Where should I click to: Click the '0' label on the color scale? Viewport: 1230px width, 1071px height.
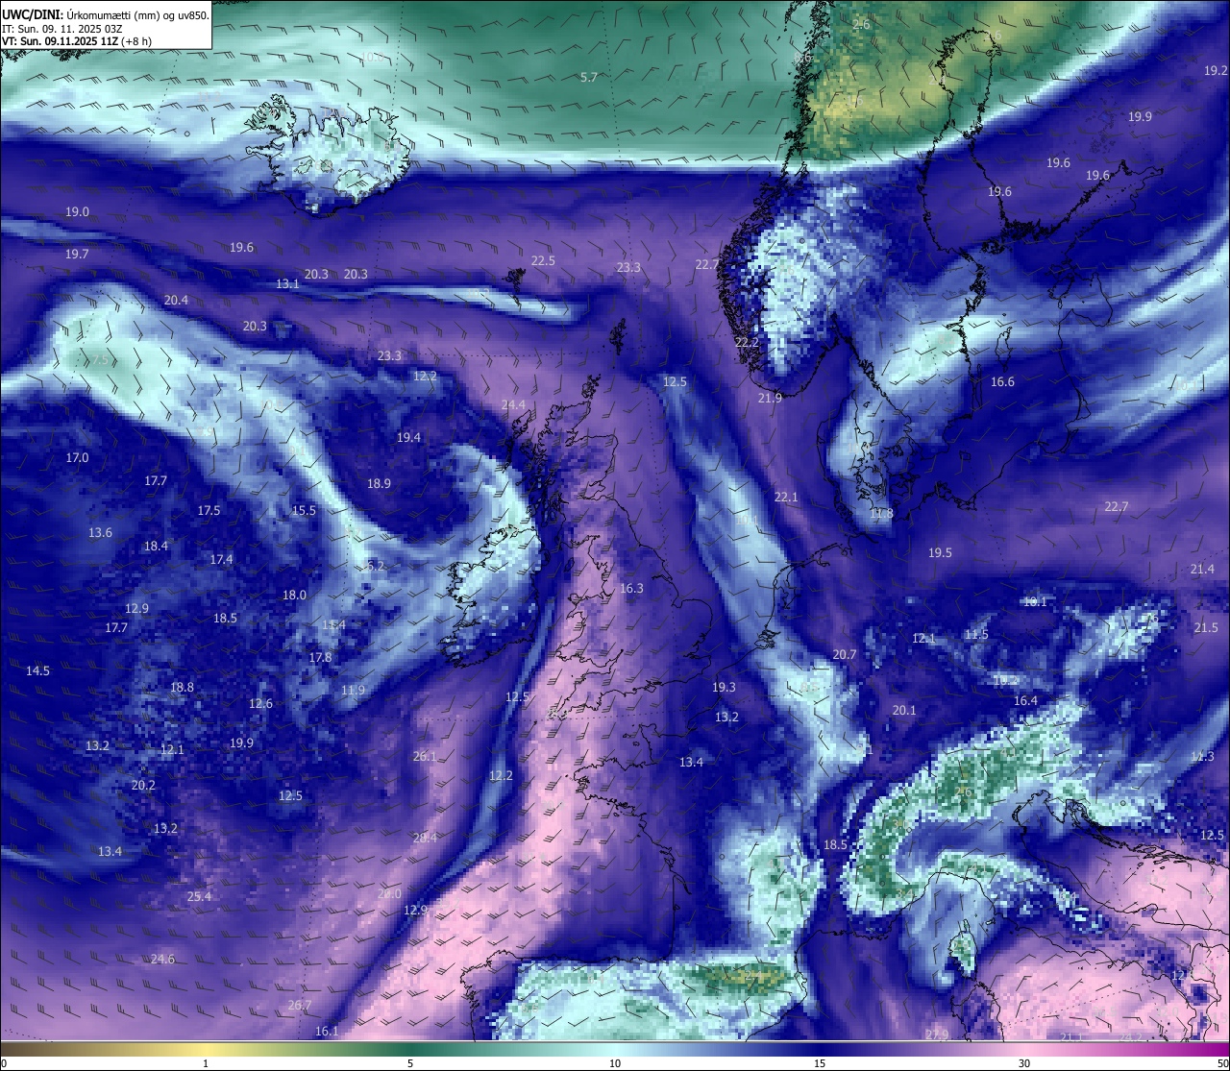[4, 1063]
